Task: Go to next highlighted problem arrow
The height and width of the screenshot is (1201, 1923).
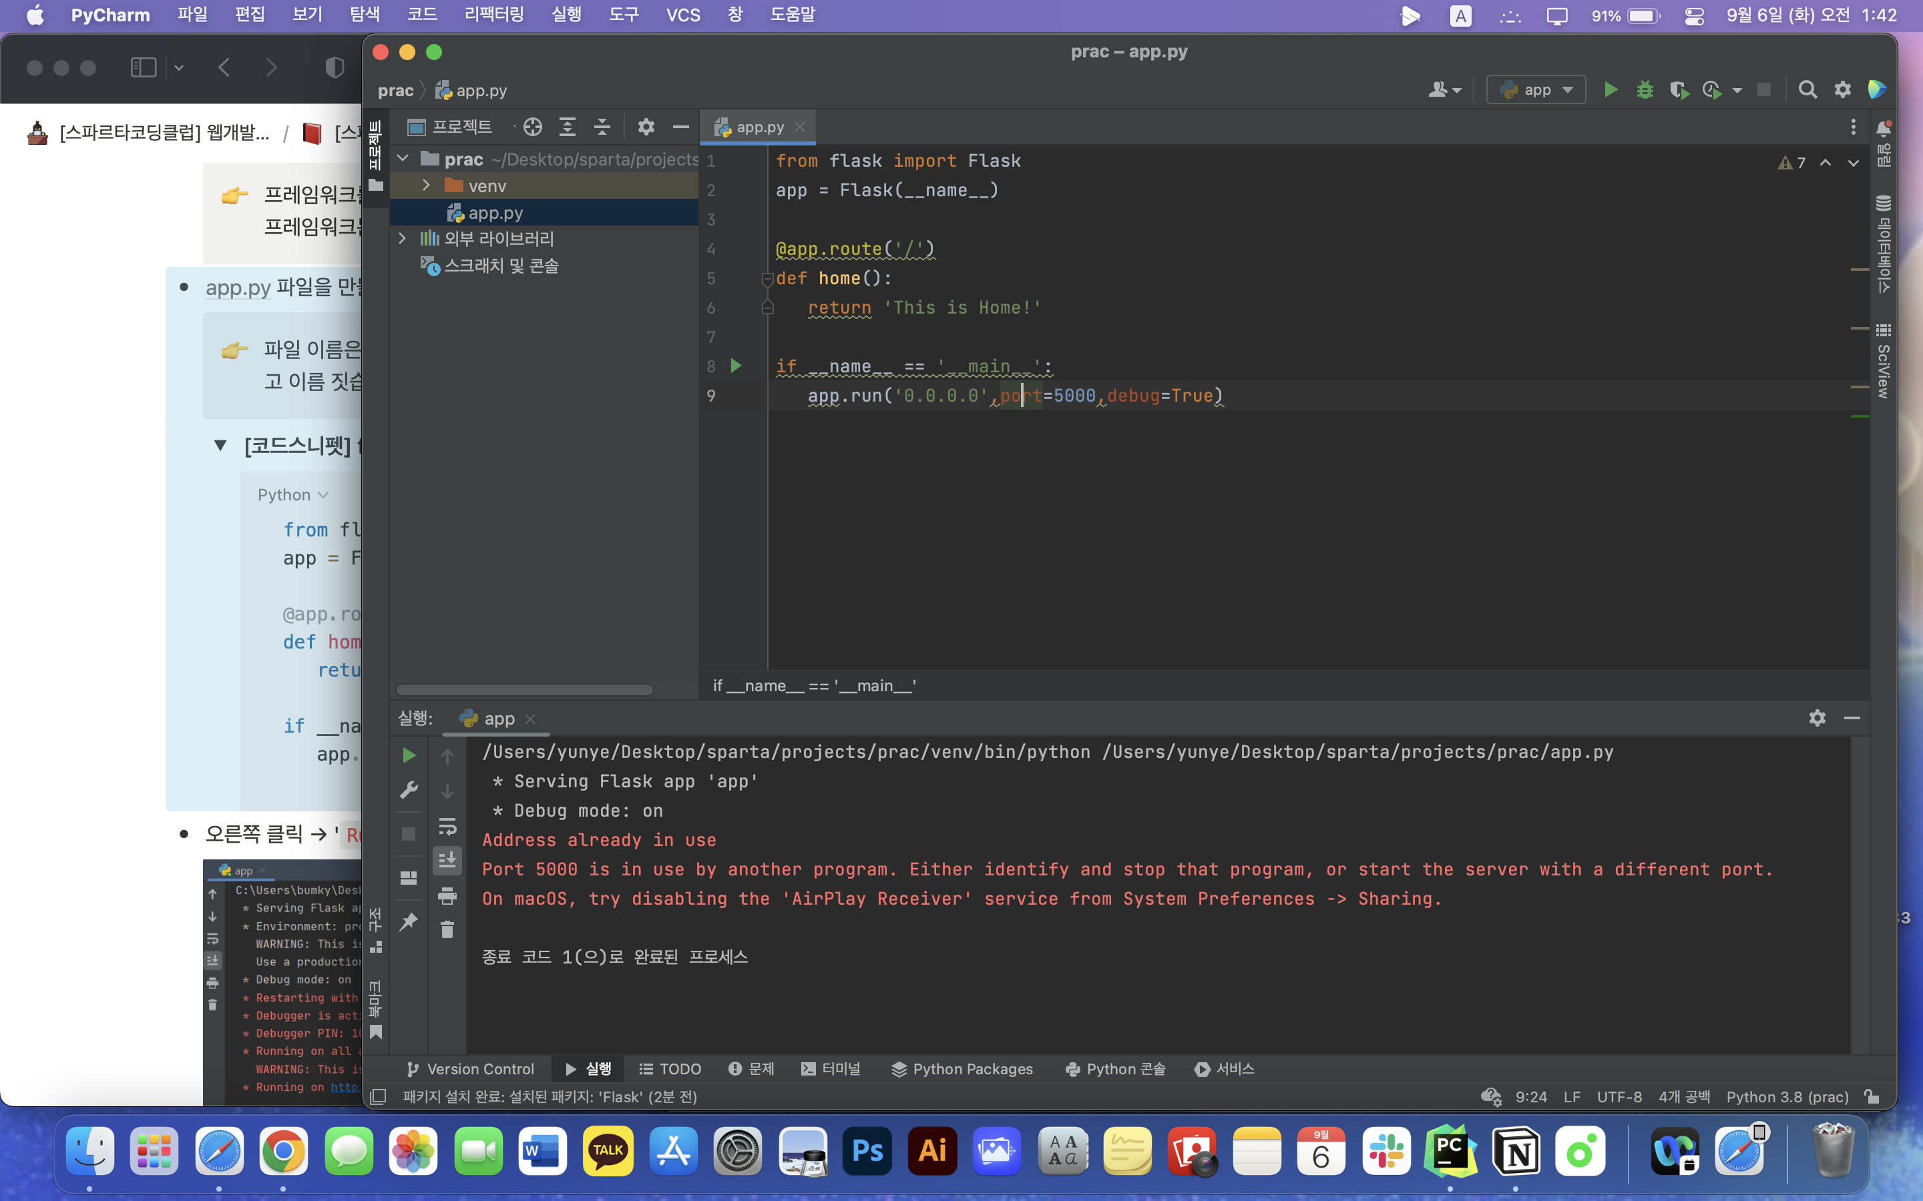Action: (1853, 163)
